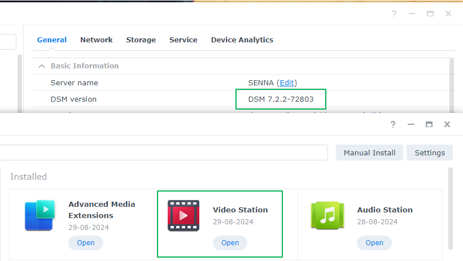
Task: Click Edit link next to server name SENNA
Action: (x=287, y=83)
